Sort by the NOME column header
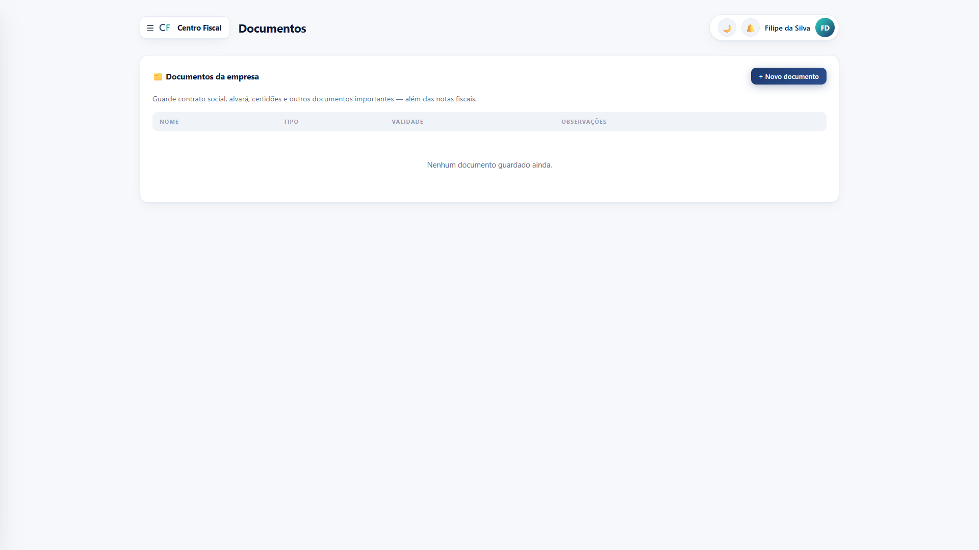Viewport: 979px width, 550px height. pos(169,122)
